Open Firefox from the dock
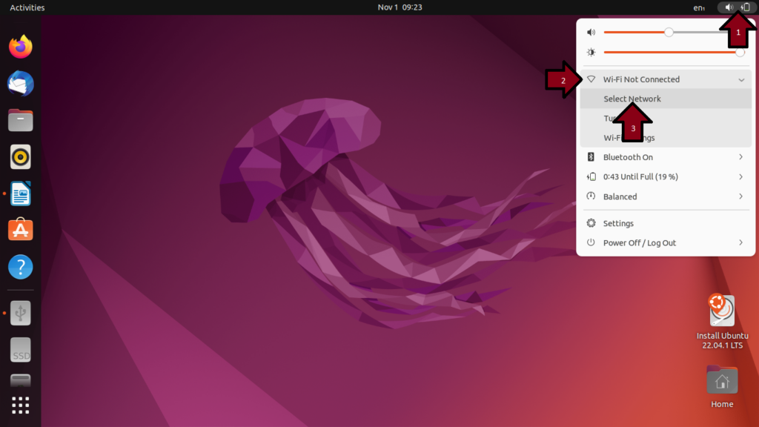The image size is (759, 427). 20,47
